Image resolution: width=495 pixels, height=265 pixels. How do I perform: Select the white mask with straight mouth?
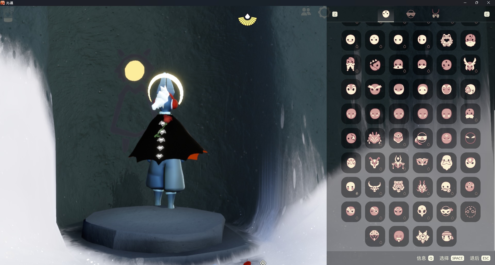tap(351, 40)
